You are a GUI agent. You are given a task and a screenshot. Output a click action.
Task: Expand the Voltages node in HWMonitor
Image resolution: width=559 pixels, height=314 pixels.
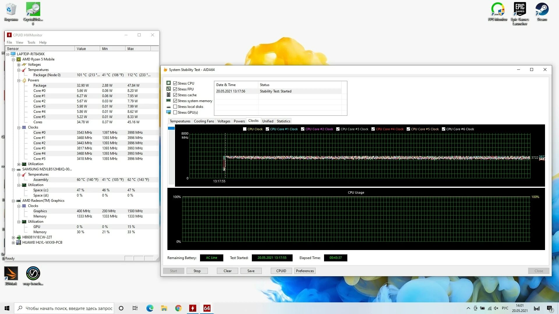pos(19,65)
